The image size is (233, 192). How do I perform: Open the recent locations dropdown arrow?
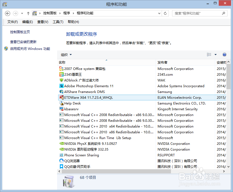pyautogui.click(x=22, y=13)
